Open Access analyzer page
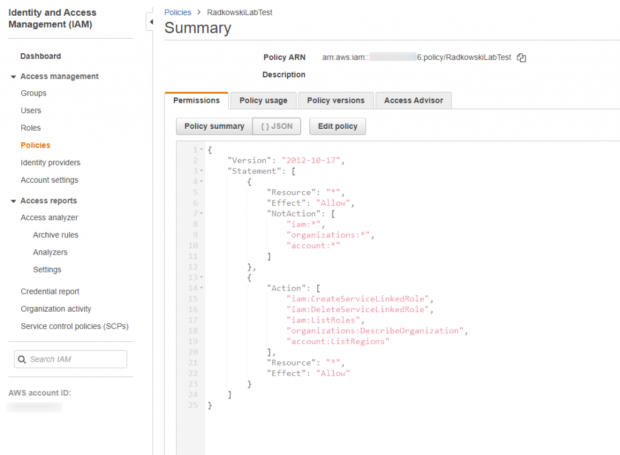620x455 pixels. click(50, 218)
